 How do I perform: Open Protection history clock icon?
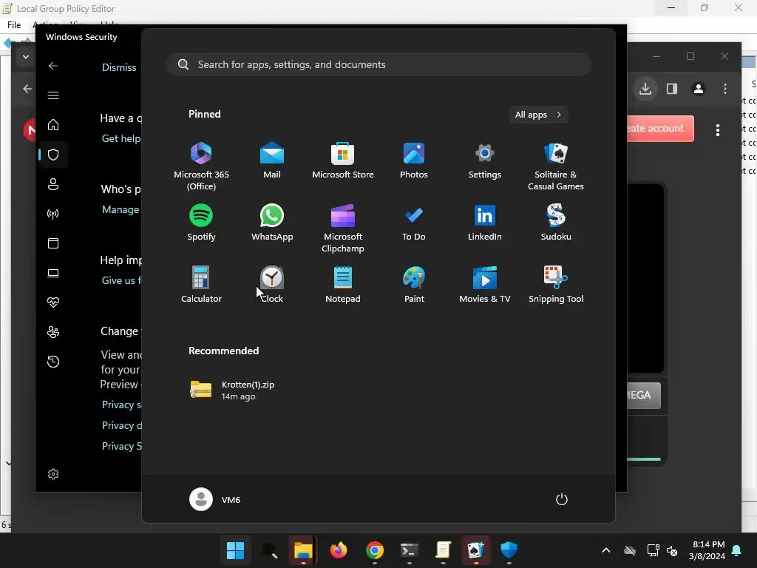[53, 361]
